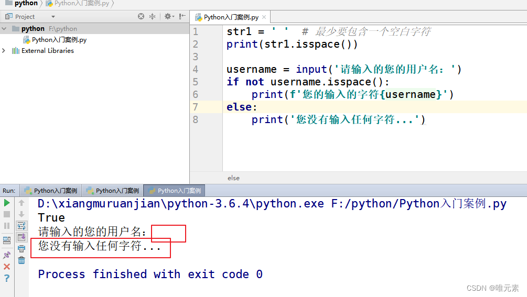Screen dimensions: 527x297
Task: Click the up arrow in Run console toolbar
Action: click(21, 203)
